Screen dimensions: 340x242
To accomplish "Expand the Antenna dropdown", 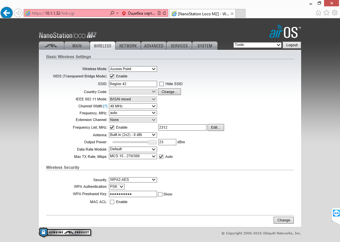I will (x=133, y=135).
